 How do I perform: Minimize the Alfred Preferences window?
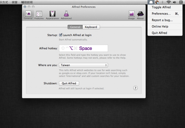pyautogui.click(x=29, y=7)
